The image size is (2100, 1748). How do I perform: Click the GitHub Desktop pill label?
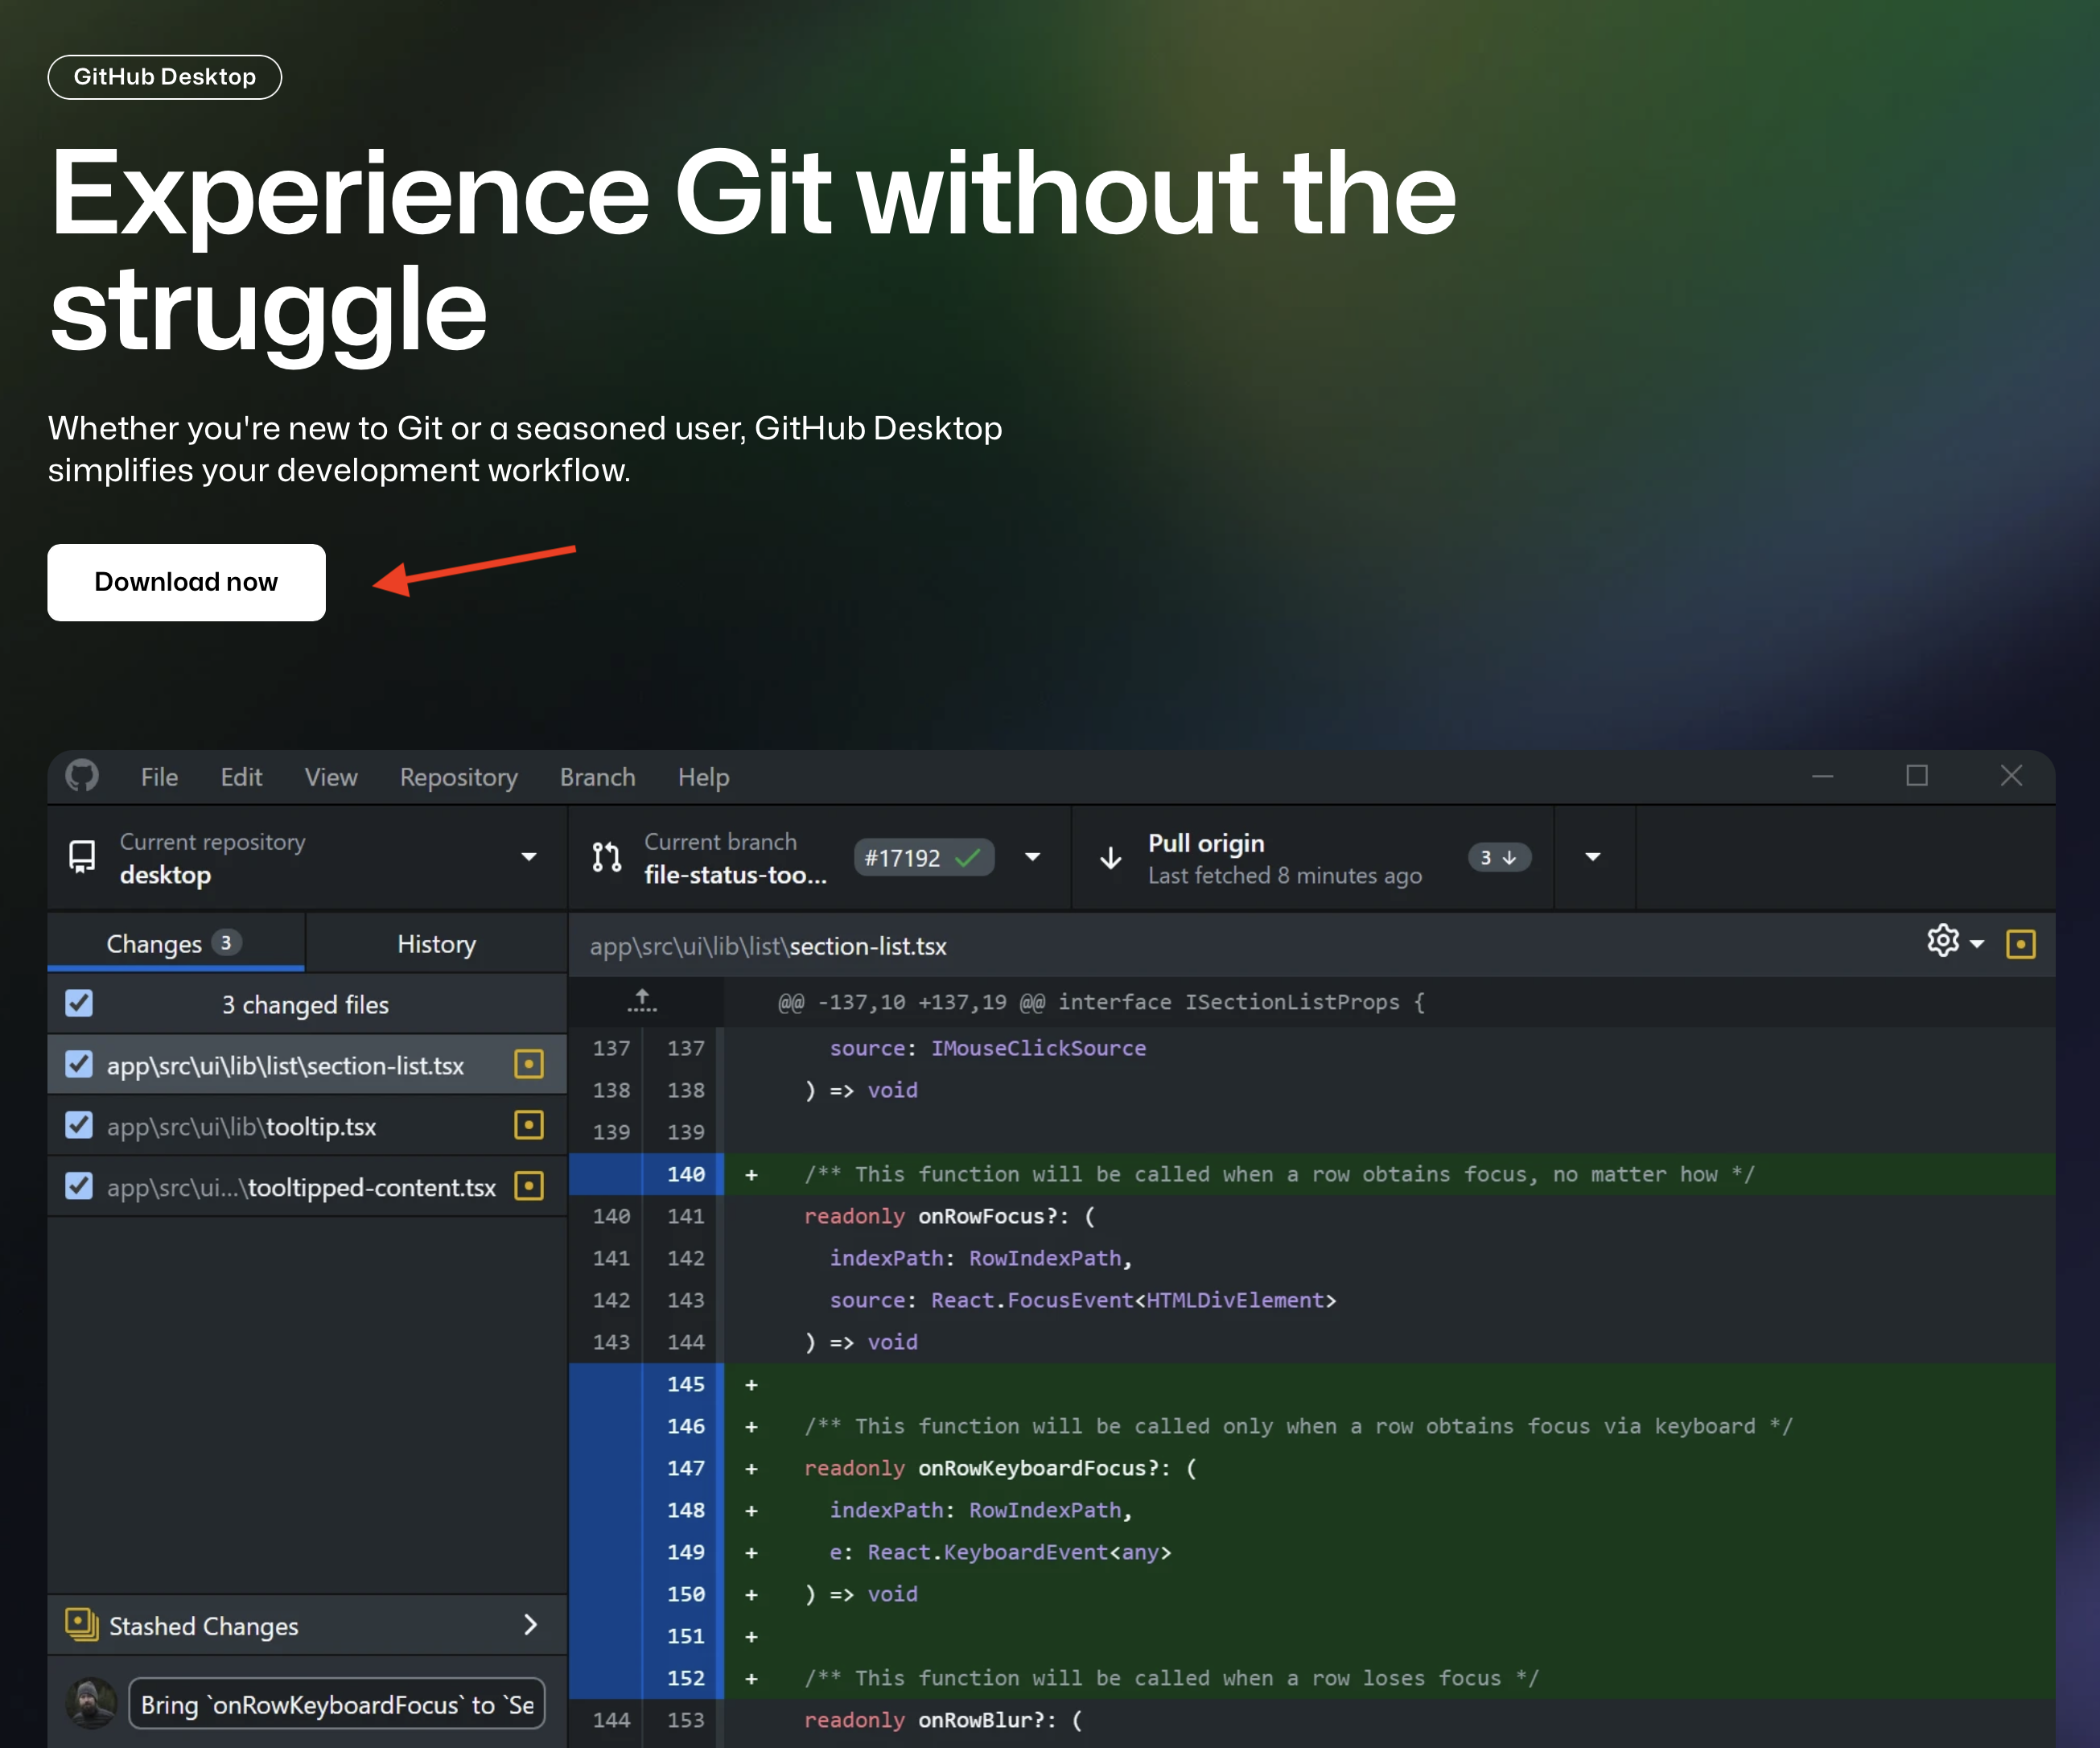(165, 77)
